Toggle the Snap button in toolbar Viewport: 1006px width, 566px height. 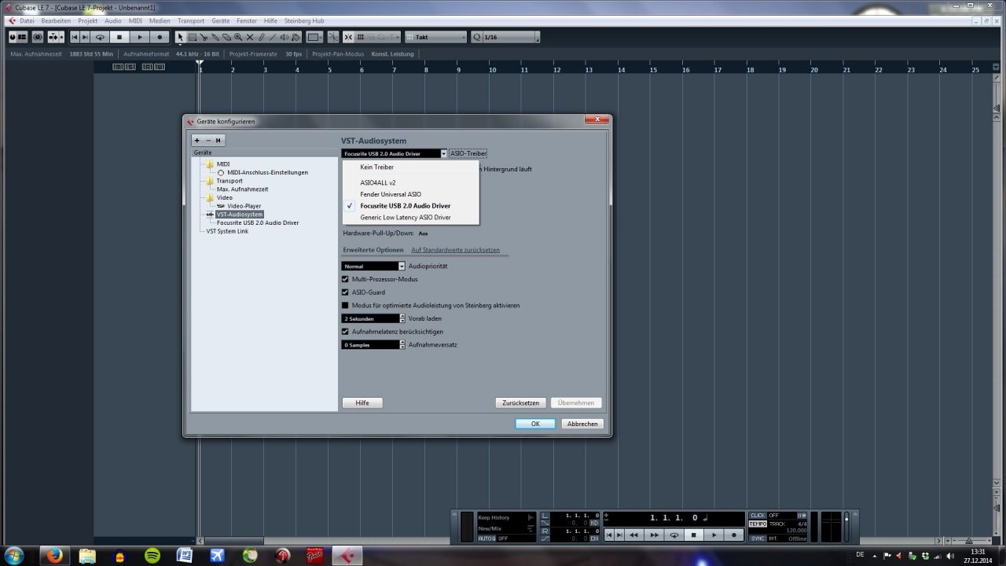(349, 37)
